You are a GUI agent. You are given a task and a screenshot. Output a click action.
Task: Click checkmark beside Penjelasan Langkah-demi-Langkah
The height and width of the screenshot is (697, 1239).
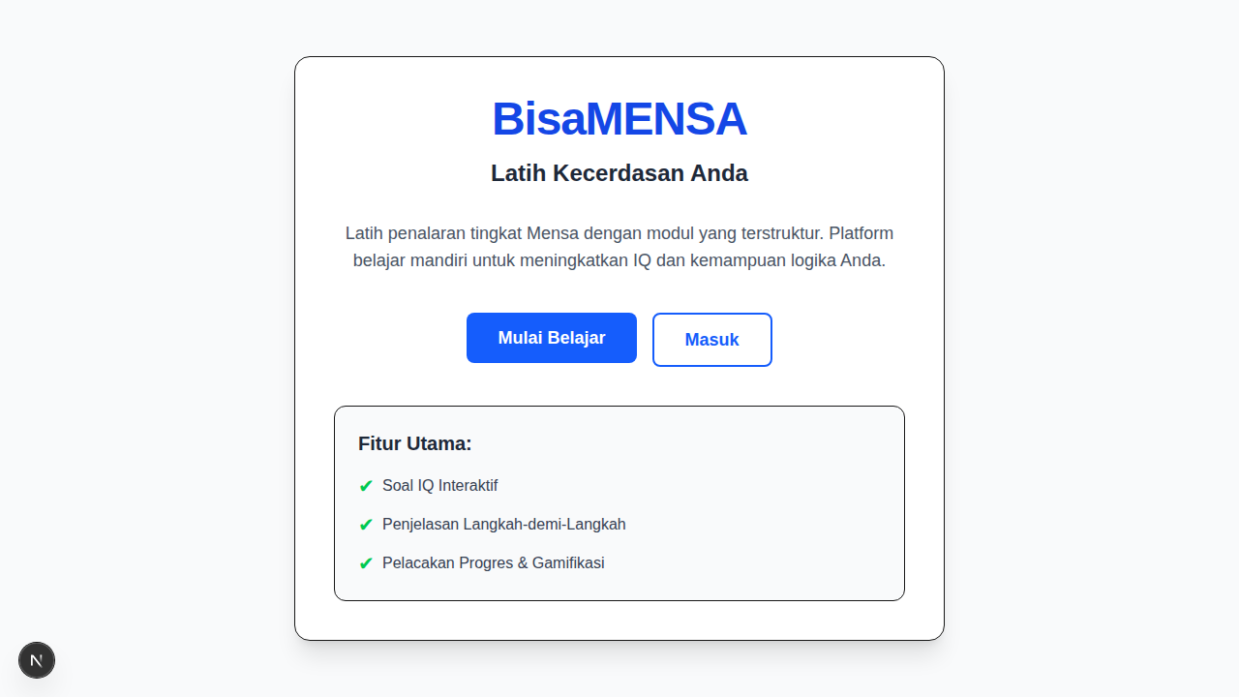coord(366,525)
